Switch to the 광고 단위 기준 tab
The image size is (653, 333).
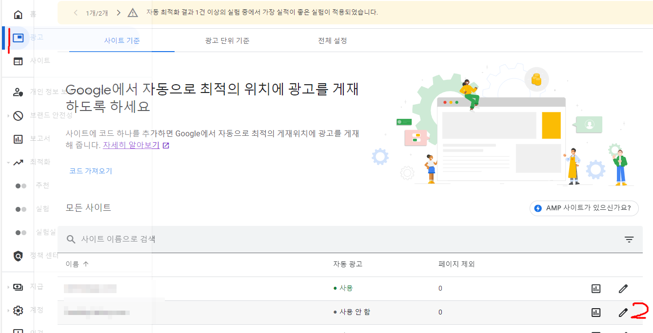coord(227,41)
